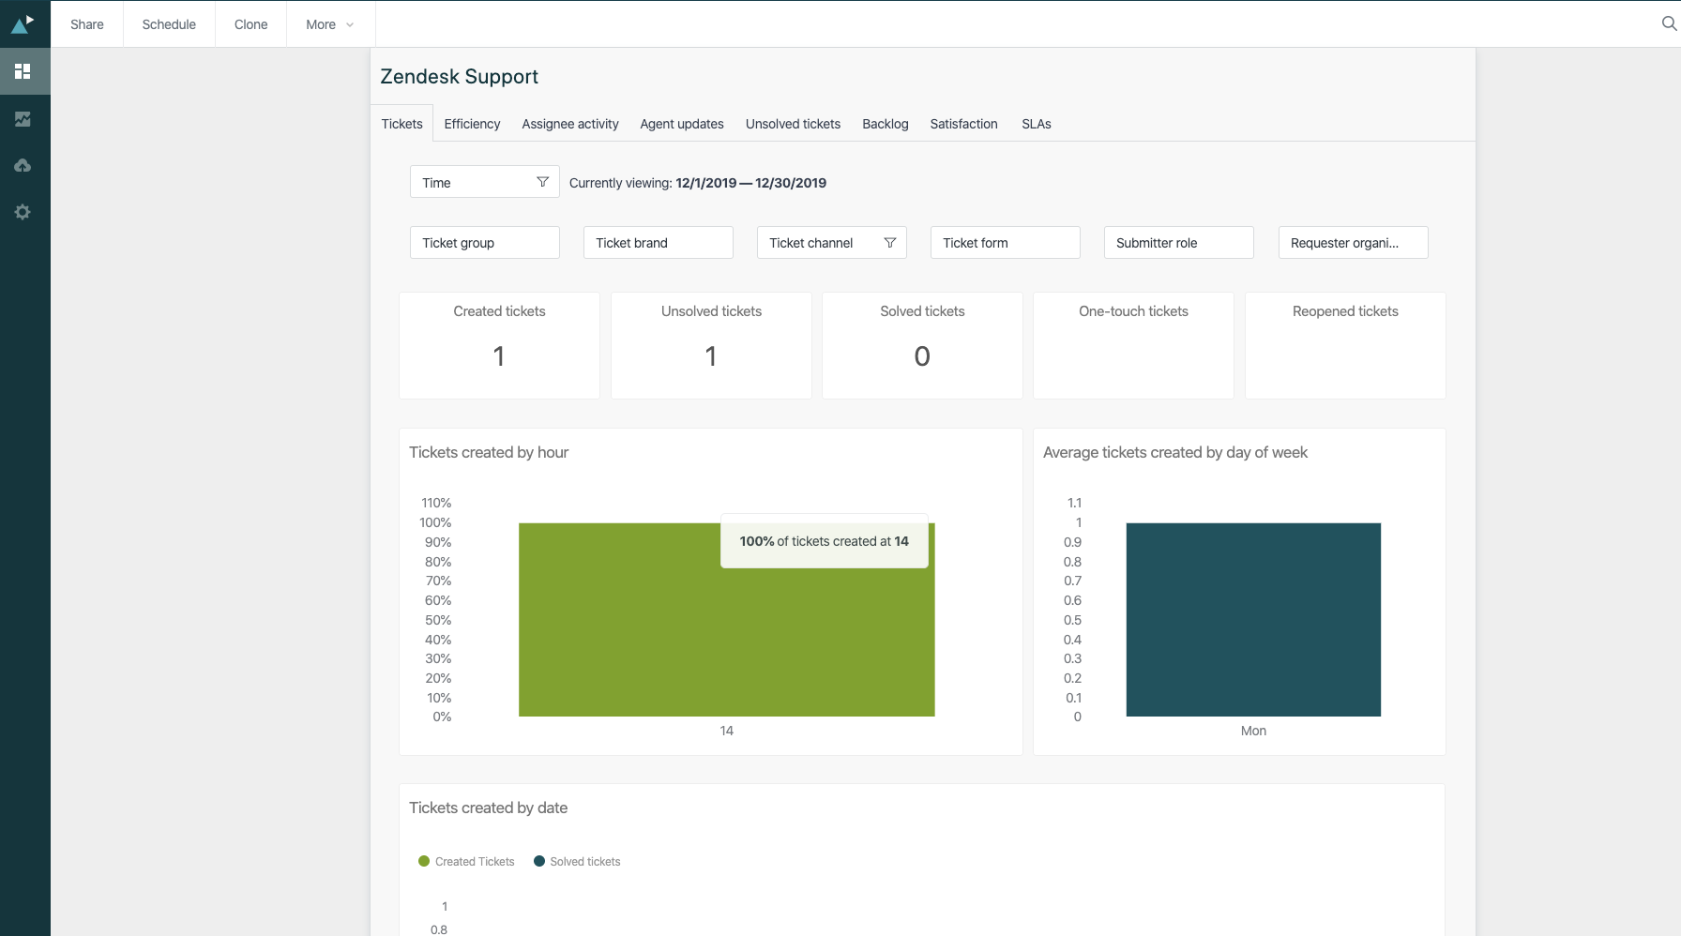Image resolution: width=1681 pixels, height=936 pixels.
Task: Click the search magnifier icon
Action: pos(1669,23)
